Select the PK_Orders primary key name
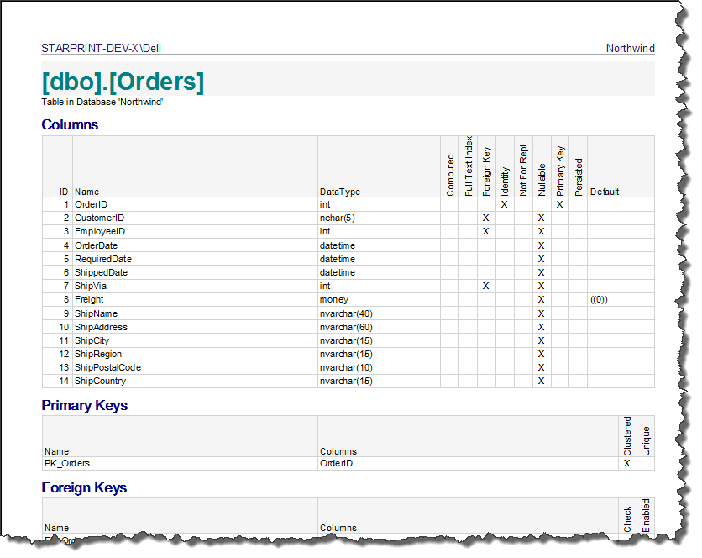 click(x=67, y=463)
